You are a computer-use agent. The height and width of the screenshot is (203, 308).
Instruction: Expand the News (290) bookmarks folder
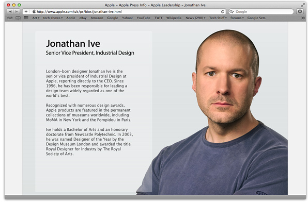pos(195,18)
